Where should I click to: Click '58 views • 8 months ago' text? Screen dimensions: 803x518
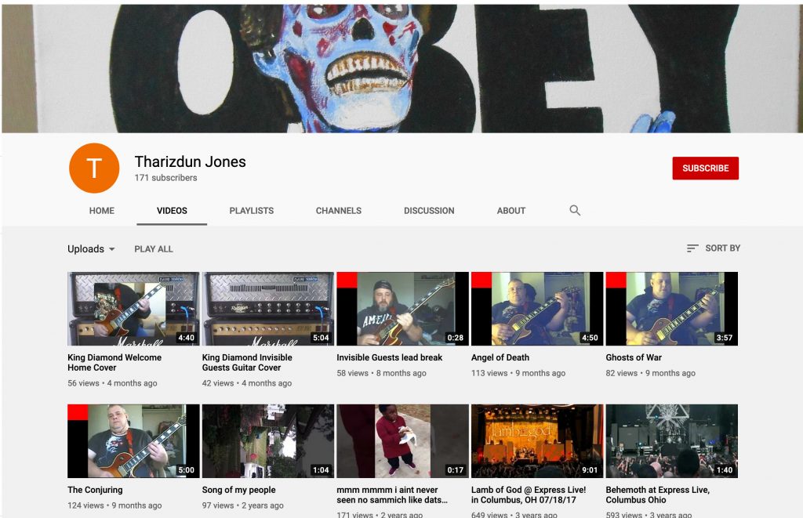(x=382, y=373)
